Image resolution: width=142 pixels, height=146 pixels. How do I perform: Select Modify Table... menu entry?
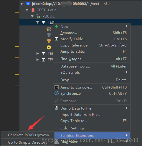[x=92, y=39]
